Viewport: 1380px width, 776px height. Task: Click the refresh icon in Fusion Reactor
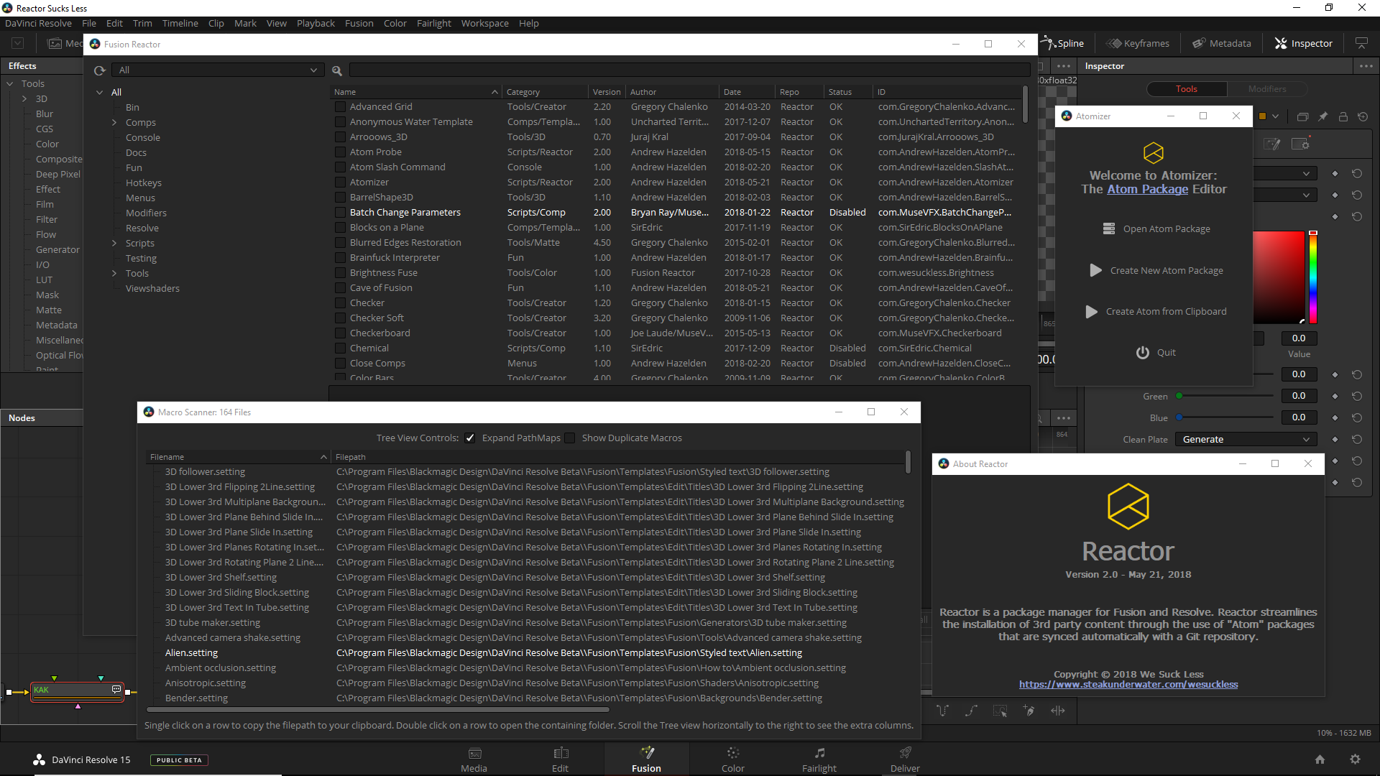[x=100, y=70]
